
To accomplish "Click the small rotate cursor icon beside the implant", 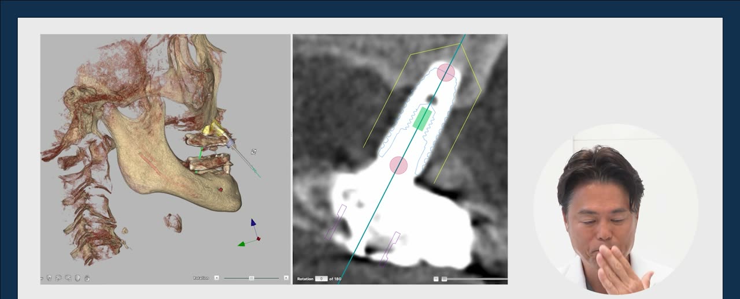I will tap(253, 152).
